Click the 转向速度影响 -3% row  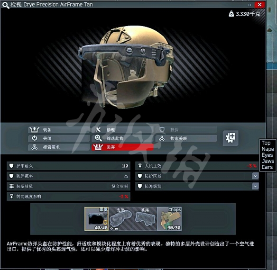(x=69, y=197)
